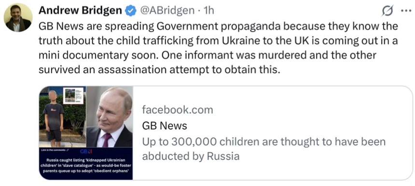Screen dimensions: 415x186
Task: Click the blue verified checkmark badge
Action: [x=130, y=11]
